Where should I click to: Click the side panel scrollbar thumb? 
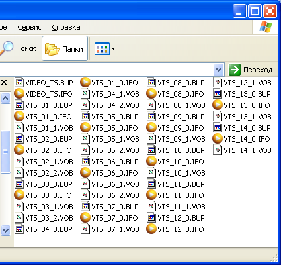(5, 152)
